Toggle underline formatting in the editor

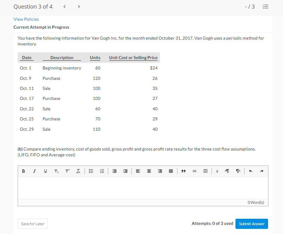45,171
